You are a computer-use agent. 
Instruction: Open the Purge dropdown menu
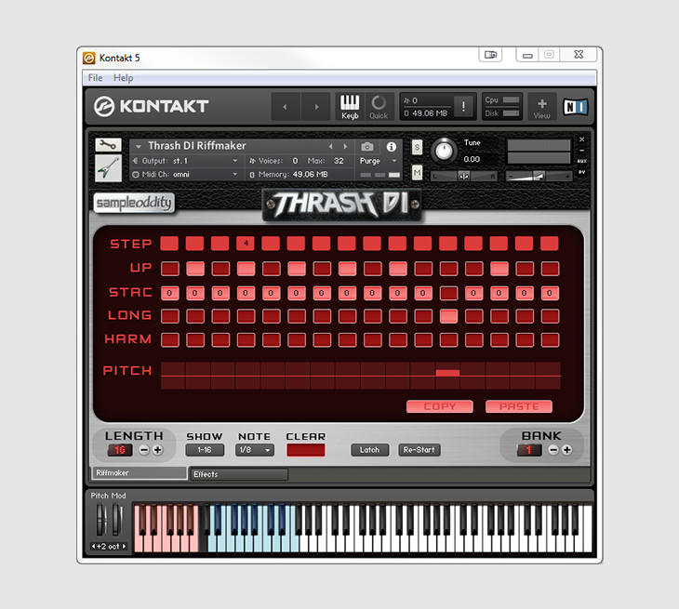378,161
